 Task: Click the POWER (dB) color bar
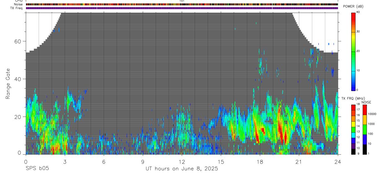[353, 51]
